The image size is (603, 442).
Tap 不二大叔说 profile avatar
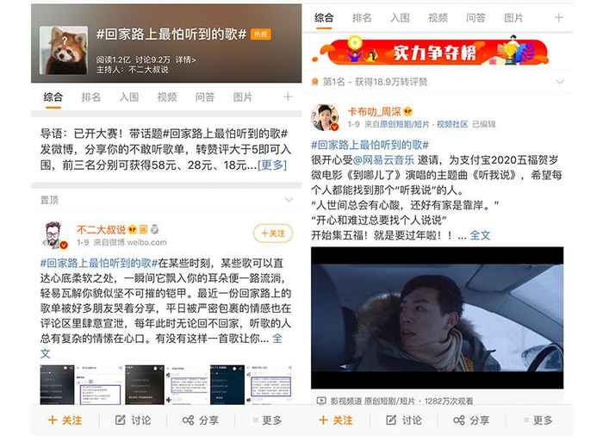54,234
